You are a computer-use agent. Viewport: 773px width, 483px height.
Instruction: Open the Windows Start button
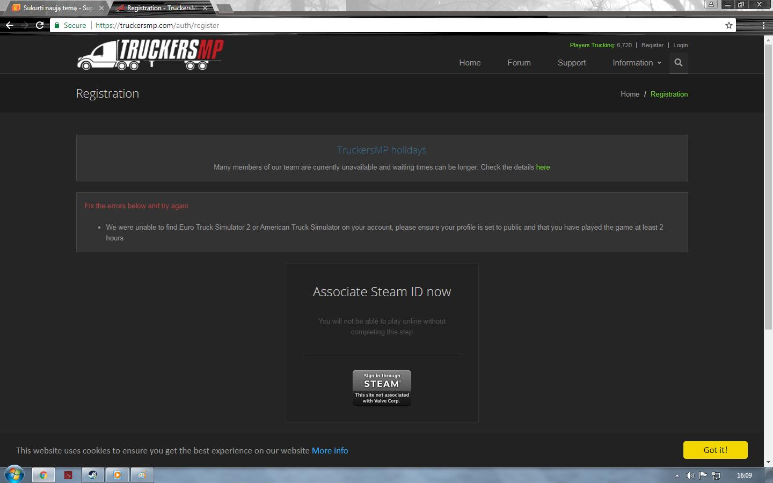coord(14,475)
